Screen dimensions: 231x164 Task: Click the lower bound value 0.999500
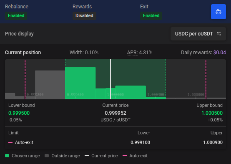click(19, 113)
